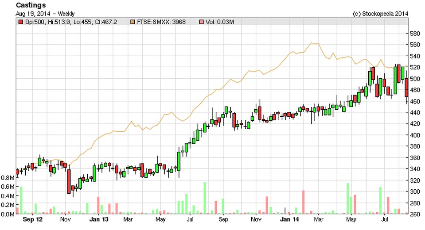Click the 0.0M volume axis label

(x=8, y=214)
